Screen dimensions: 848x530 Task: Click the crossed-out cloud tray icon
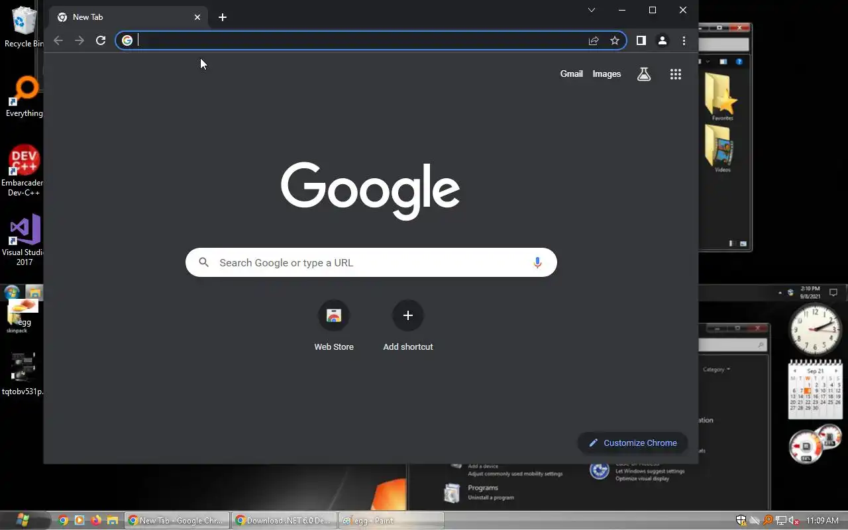(755, 521)
